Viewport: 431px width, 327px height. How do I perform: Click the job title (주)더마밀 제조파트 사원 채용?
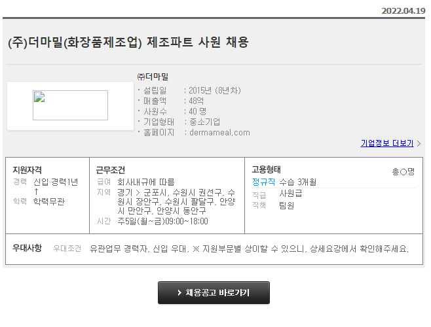(128, 43)
